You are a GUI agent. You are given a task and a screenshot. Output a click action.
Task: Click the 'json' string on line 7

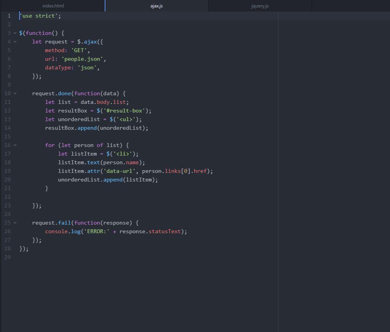click(87, 68)
